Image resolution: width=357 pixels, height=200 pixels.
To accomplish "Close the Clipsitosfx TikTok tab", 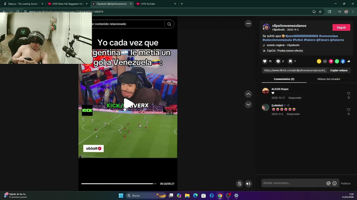I will 131,4.
